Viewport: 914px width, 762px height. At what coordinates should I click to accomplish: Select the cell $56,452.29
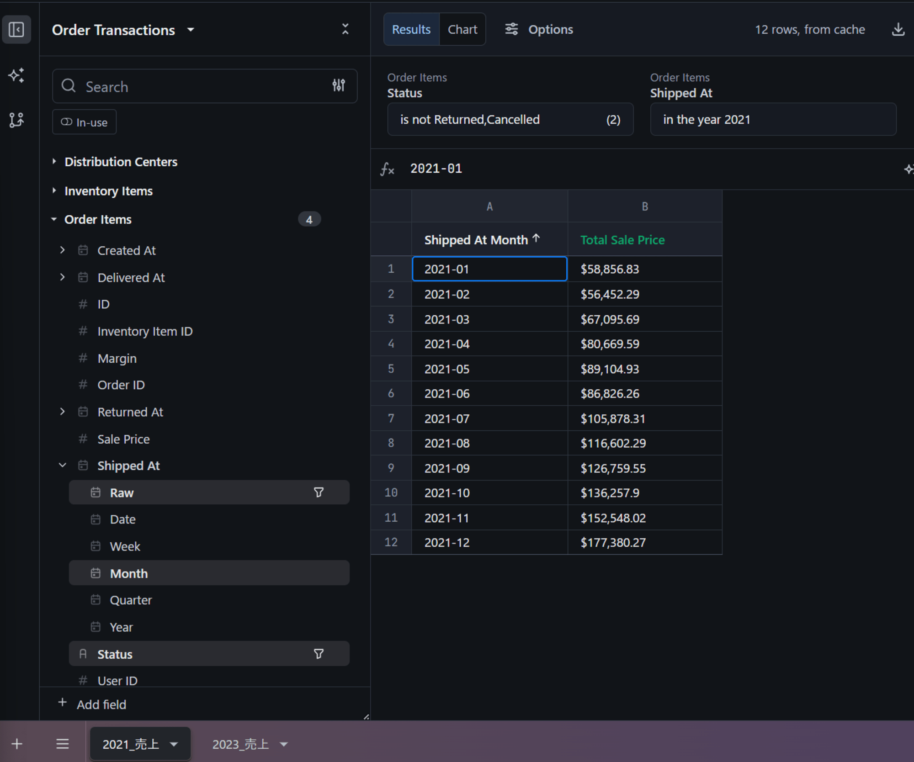tap(645, 294)
